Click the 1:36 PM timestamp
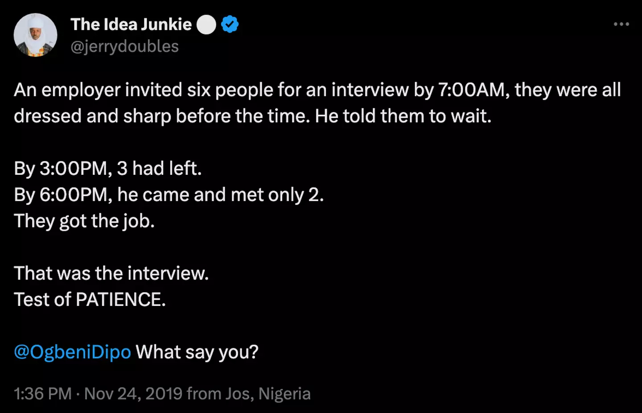This screenshot has width=642, height=413. tap(43, 394)
